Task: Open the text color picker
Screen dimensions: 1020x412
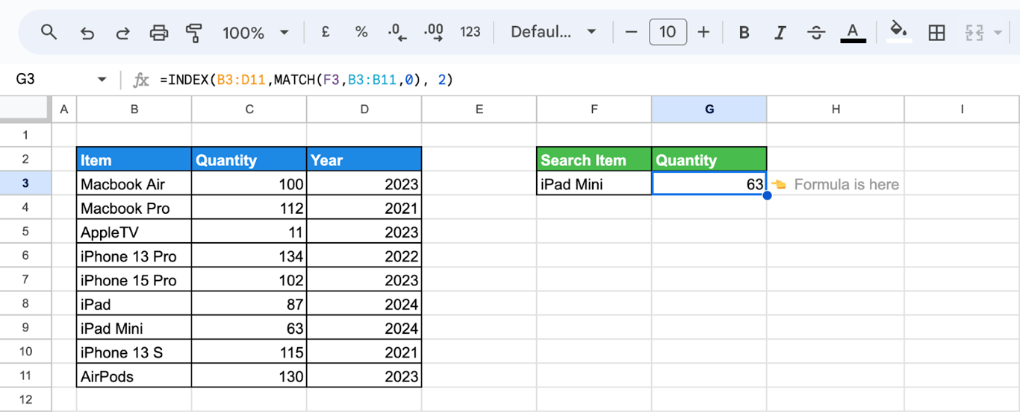Action: pyautogui.click(x=853, y=32)
